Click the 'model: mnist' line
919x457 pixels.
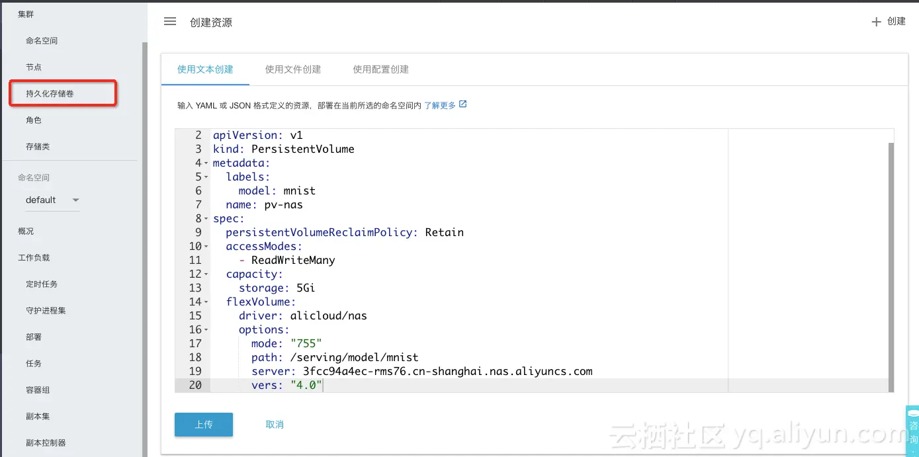click(x=277, y=191)
